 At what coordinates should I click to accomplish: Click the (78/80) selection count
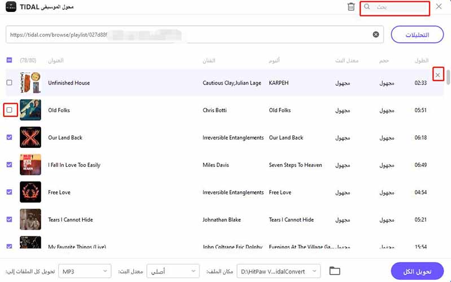28,60
